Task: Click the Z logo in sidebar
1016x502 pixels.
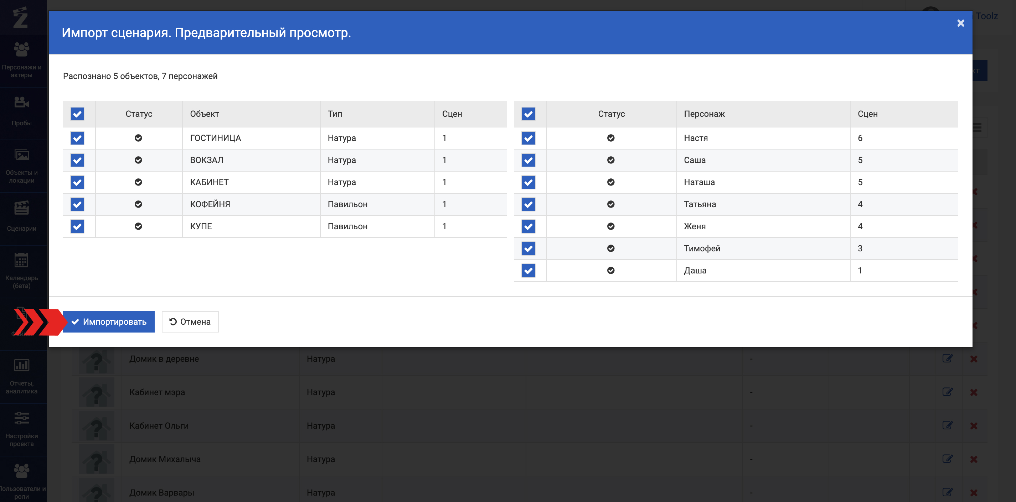Action: point(21,17)
